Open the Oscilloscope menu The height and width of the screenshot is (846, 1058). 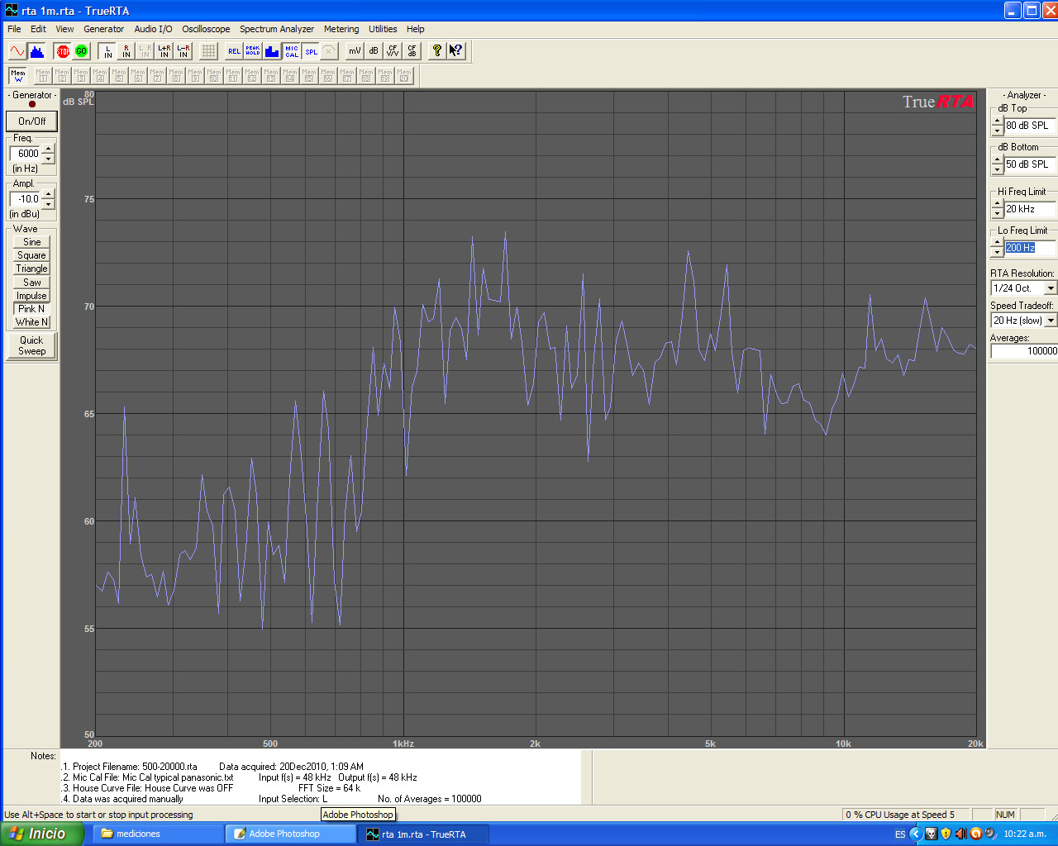[x=206, y=29]
